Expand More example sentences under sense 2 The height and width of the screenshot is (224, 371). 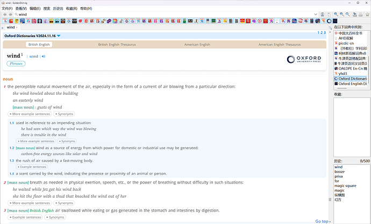click(x=30, y=203)
